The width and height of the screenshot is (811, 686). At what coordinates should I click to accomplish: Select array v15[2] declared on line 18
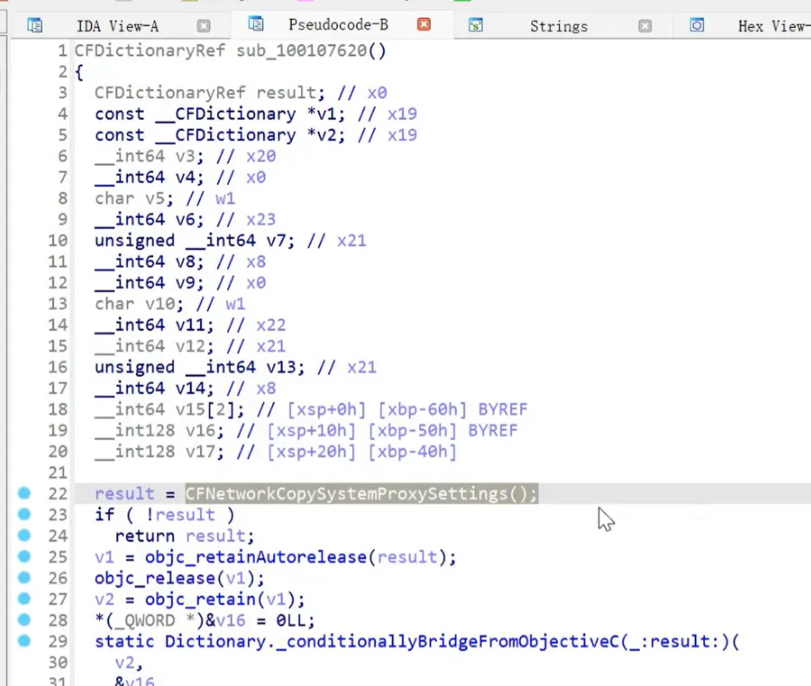[206, 410]
